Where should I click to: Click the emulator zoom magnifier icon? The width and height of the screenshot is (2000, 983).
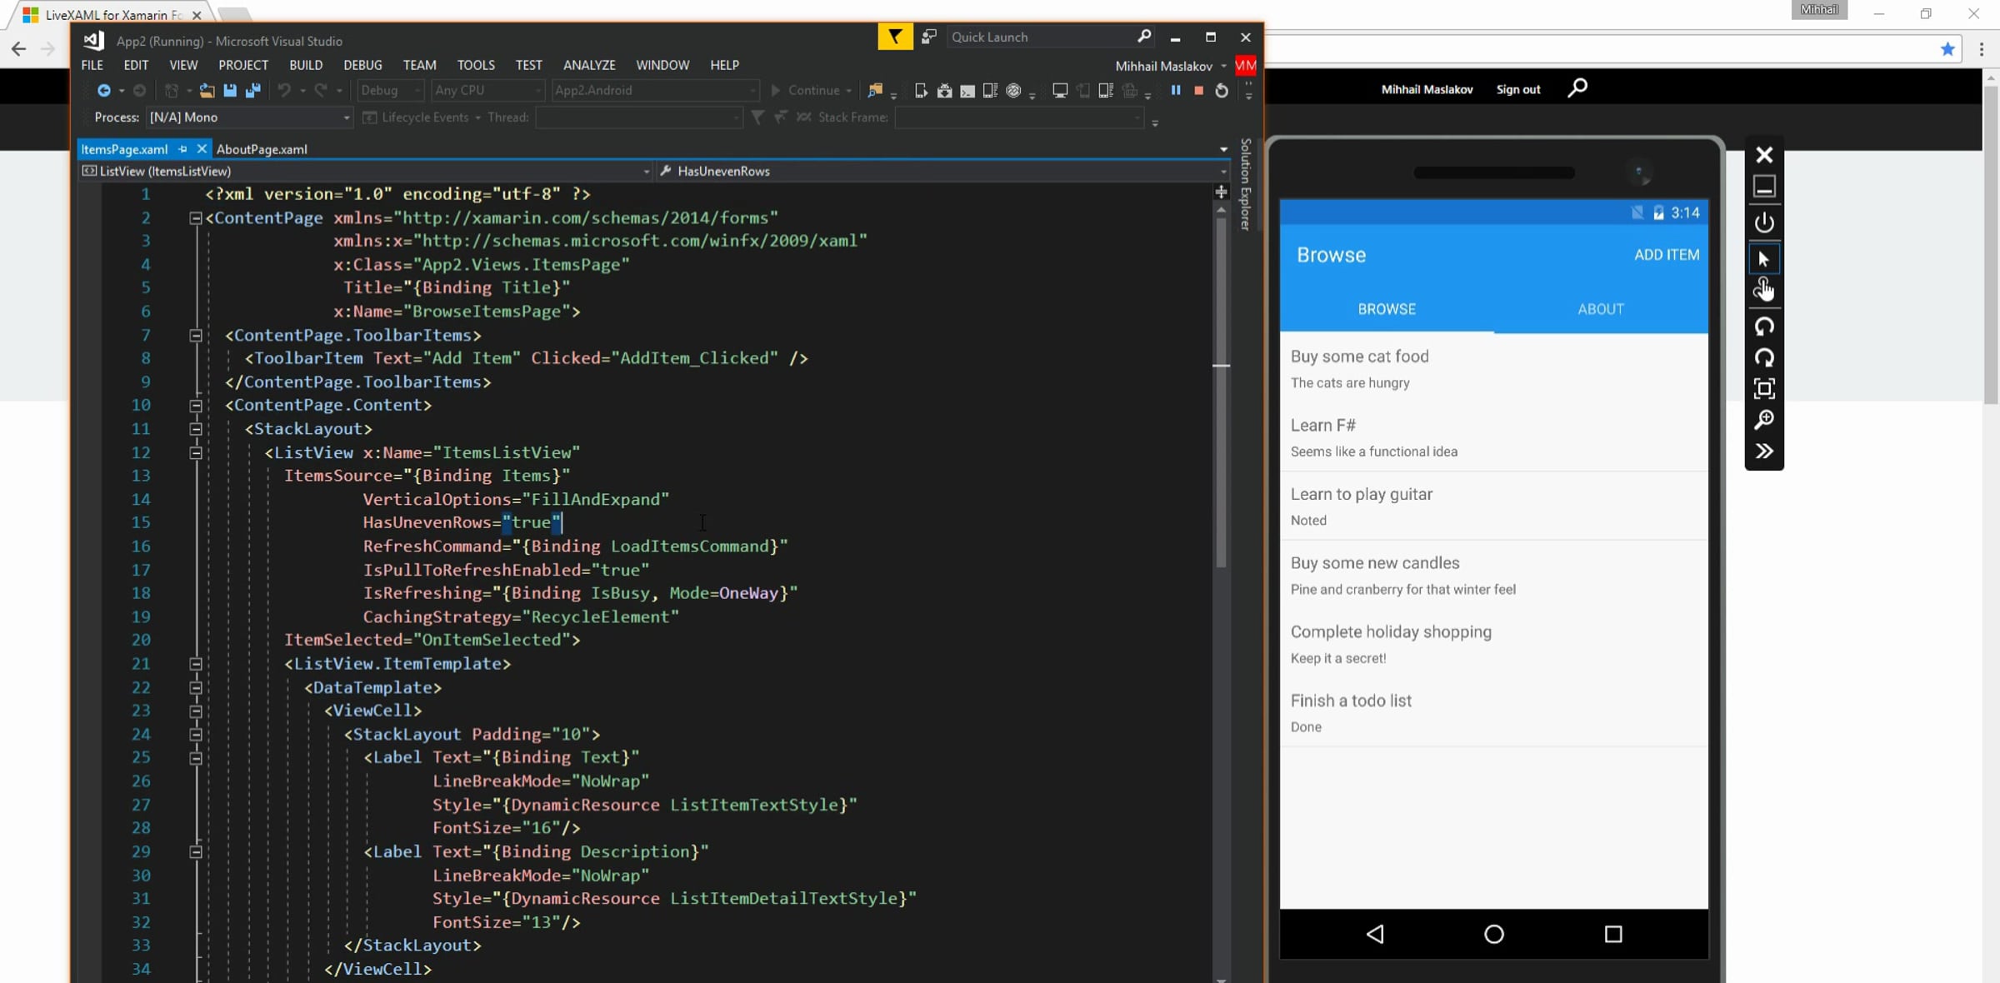(1764, 420)
